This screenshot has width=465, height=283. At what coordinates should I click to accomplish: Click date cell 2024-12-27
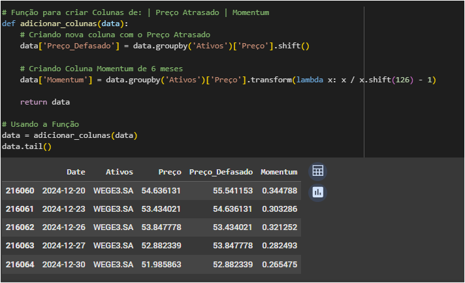(64, 246)
